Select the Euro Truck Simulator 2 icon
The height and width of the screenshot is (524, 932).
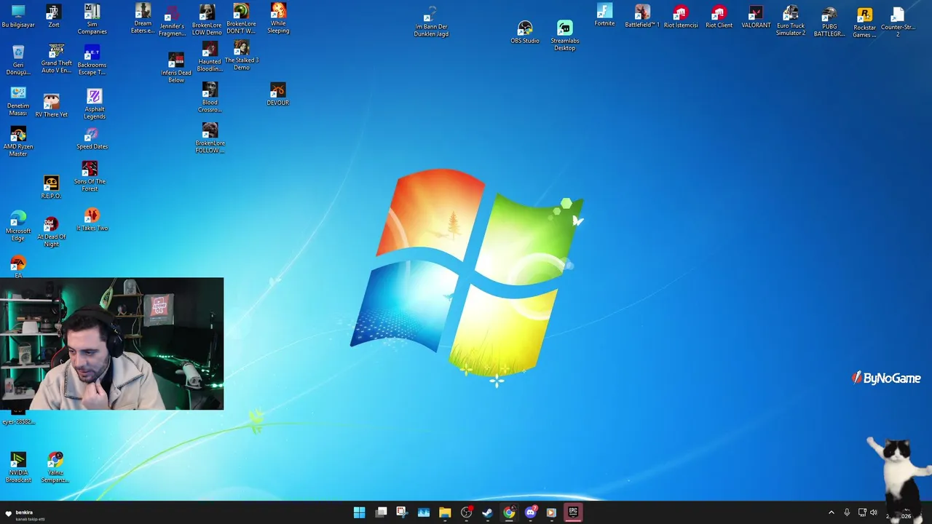pos(791,20)
